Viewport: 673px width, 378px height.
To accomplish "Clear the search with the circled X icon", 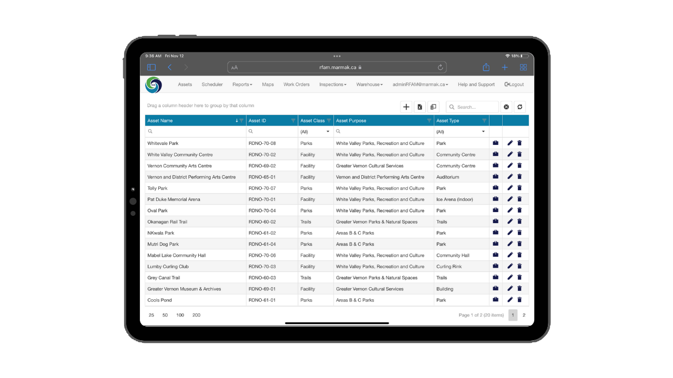I will (x=506, y=107).
